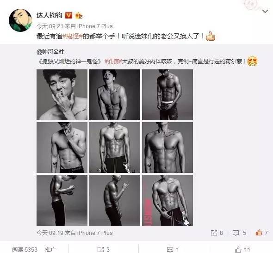Open the bottom-right photo with pink text

coord(168,200)
